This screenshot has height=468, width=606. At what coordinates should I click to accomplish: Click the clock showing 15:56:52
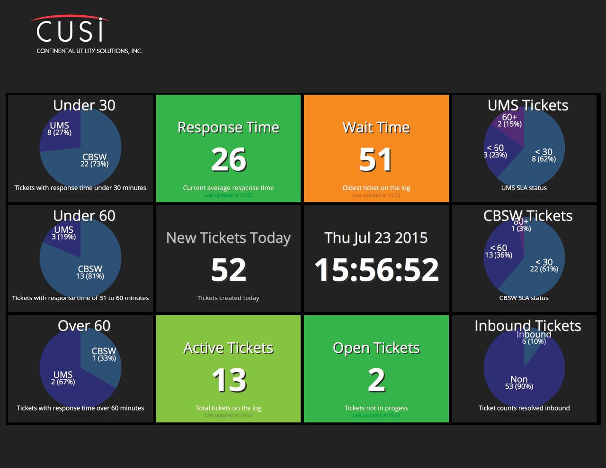coord(376,269)
